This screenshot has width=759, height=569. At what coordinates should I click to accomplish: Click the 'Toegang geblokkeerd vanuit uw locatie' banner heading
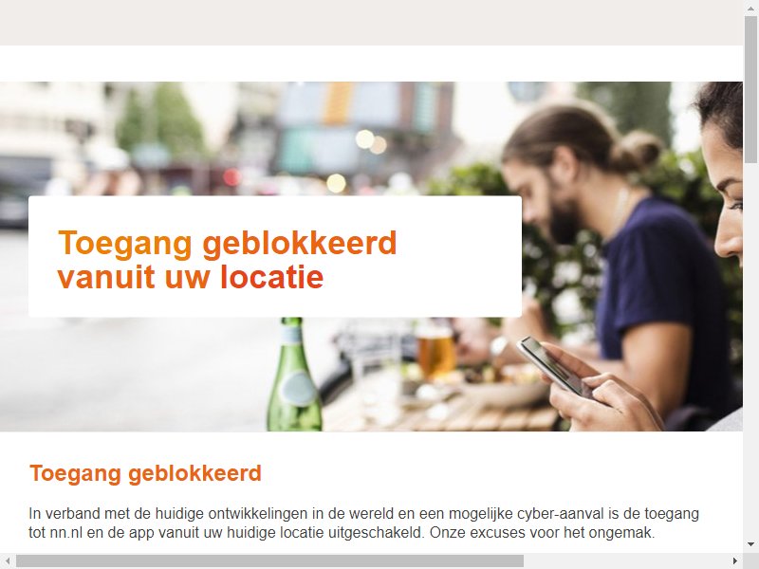pyautogui.click(x=227, y=259)
